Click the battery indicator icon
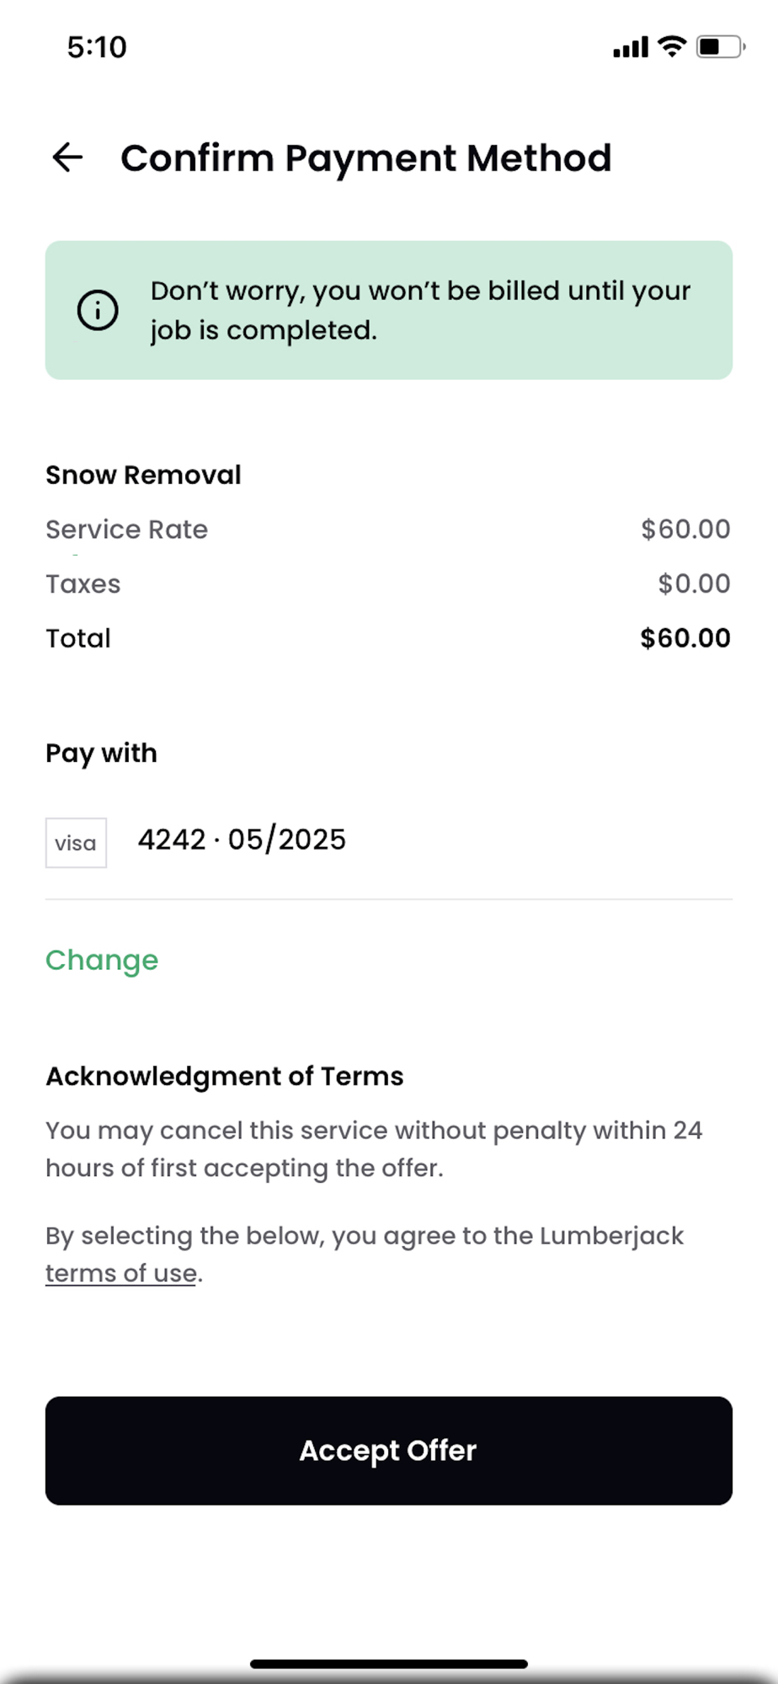 click(x=720, y=46)
